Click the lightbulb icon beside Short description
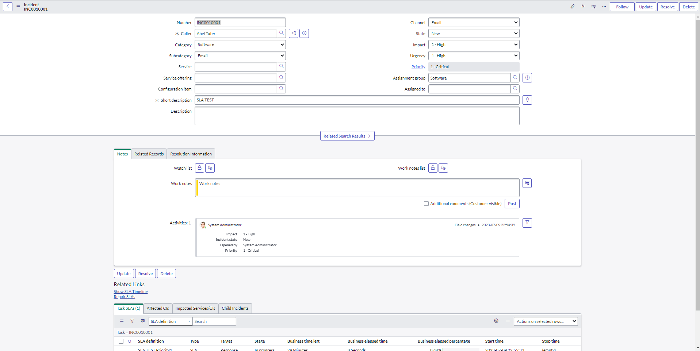The height and width of the screenshot is (351, 700). 527,100
